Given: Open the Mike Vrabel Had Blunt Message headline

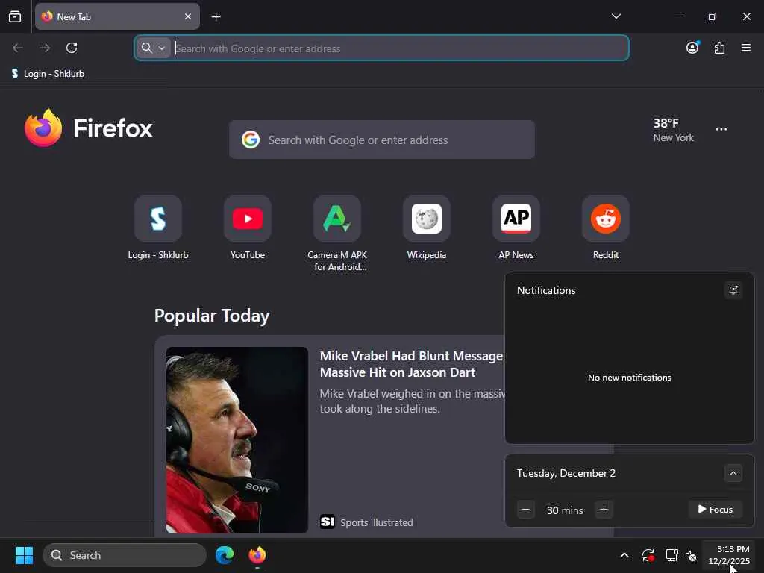Looking at the screenshot, I should (x=412, y=364).
